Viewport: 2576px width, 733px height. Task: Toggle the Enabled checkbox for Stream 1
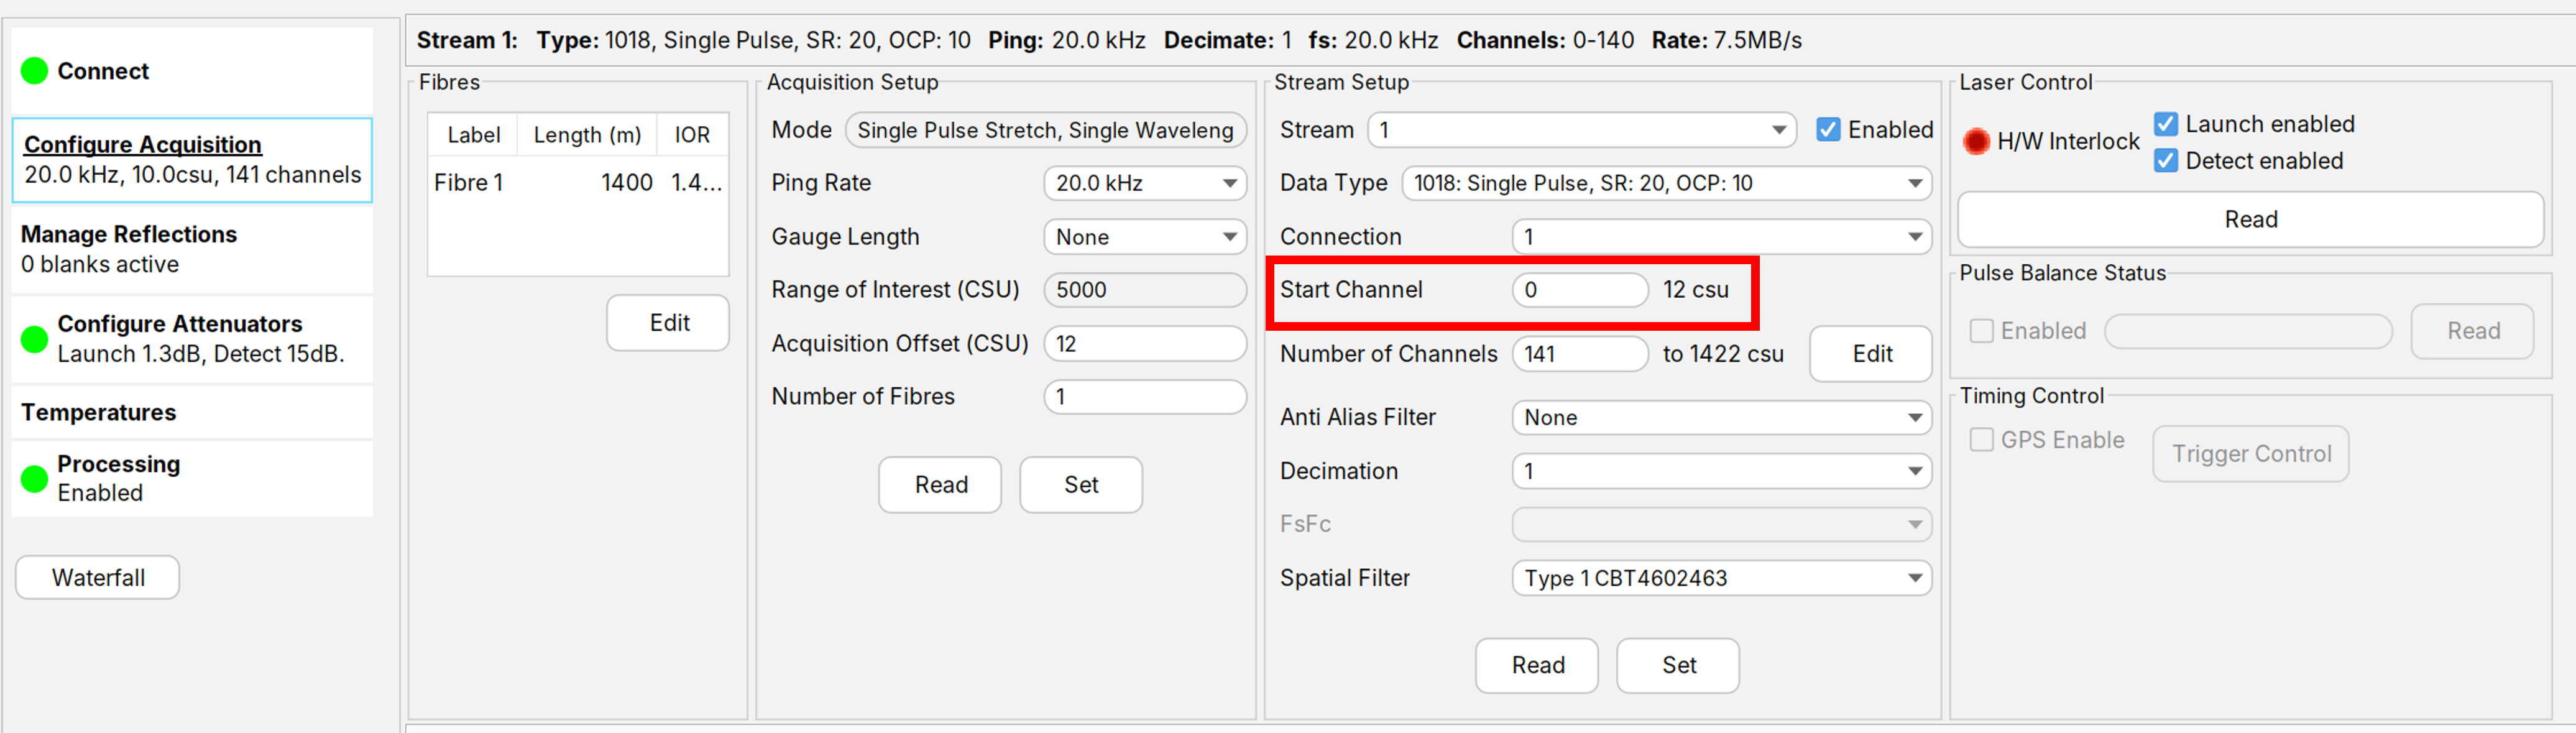pyautogui.click(x=1829, y=129)
